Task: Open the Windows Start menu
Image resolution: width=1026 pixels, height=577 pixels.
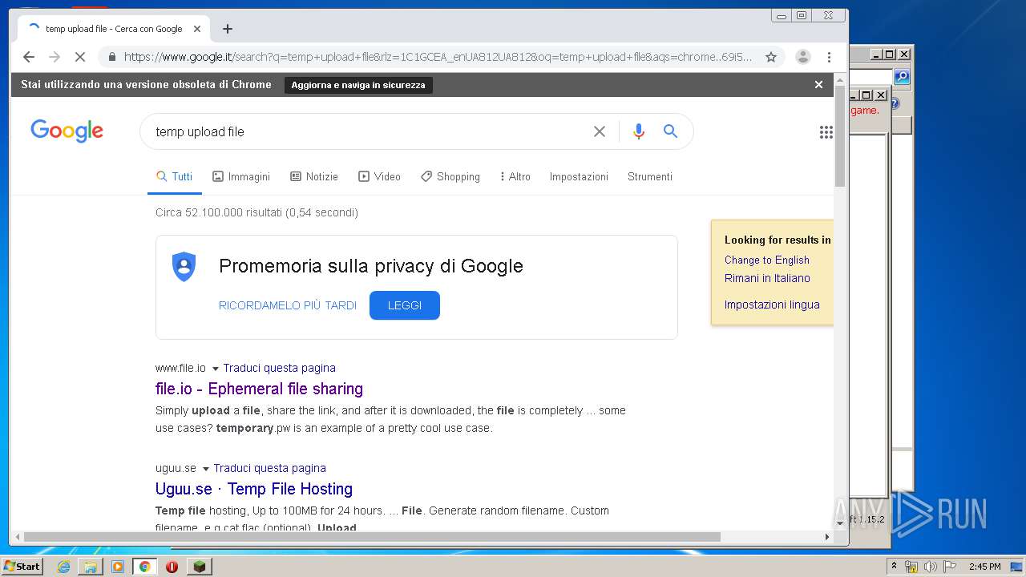Action: click(22, 567)
